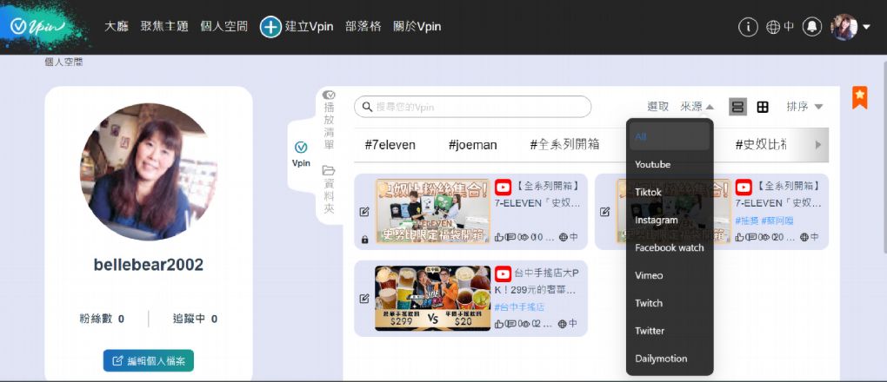Click the 個人空間 breadcrumb text

(64, 63)
